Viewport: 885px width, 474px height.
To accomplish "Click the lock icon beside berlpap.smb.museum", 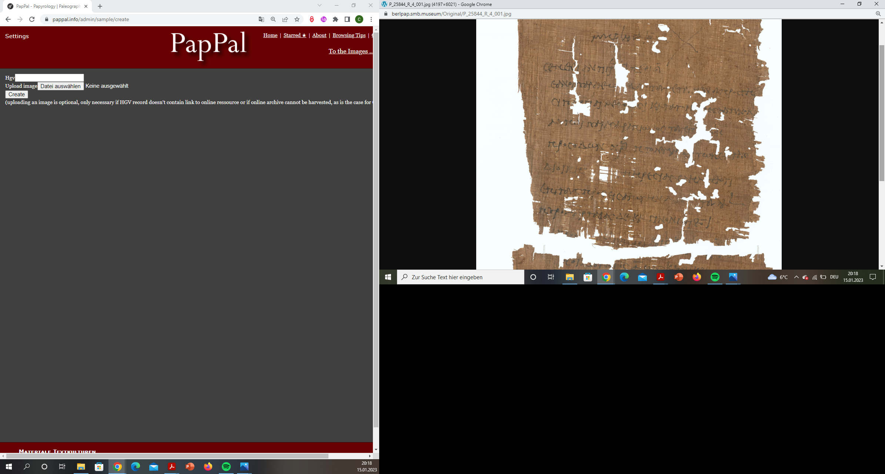I will coord(386,14).
